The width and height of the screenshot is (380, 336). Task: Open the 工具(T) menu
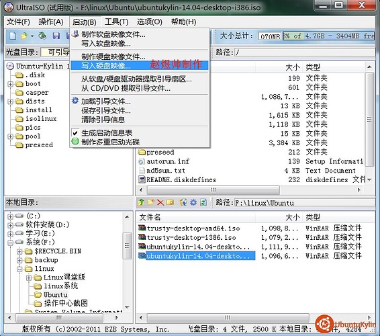pyautogui.click(x=117, y=22)
